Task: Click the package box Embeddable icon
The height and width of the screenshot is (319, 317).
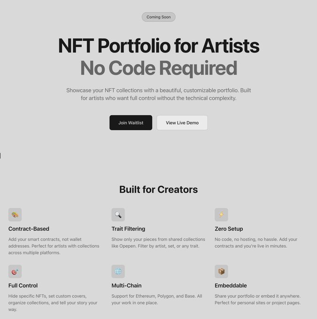Action: pos(221,272)
